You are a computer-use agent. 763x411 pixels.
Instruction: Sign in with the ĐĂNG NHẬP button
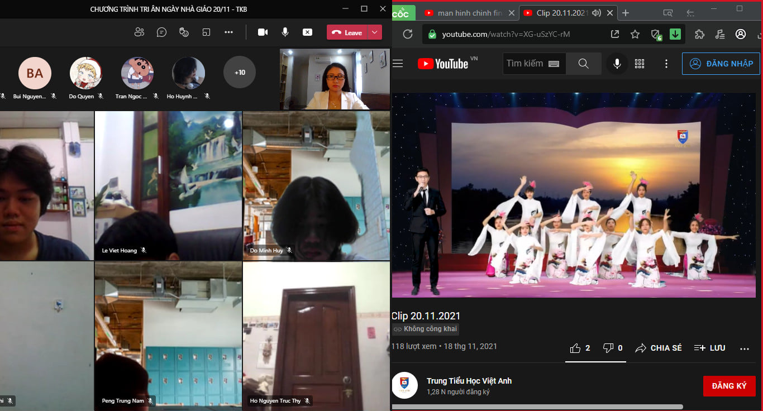click(721, 64)
